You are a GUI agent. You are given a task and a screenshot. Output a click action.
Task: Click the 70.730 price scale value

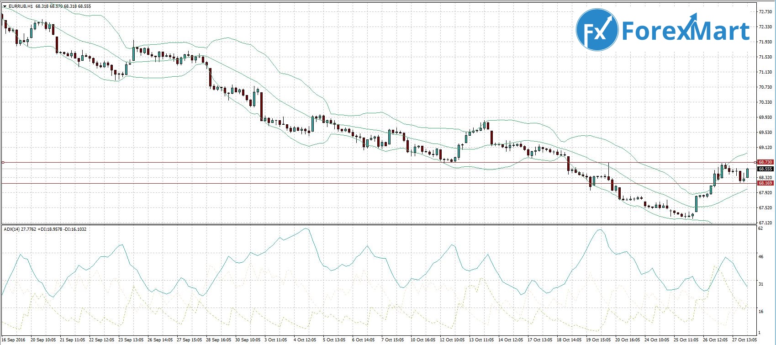point(765,87)
